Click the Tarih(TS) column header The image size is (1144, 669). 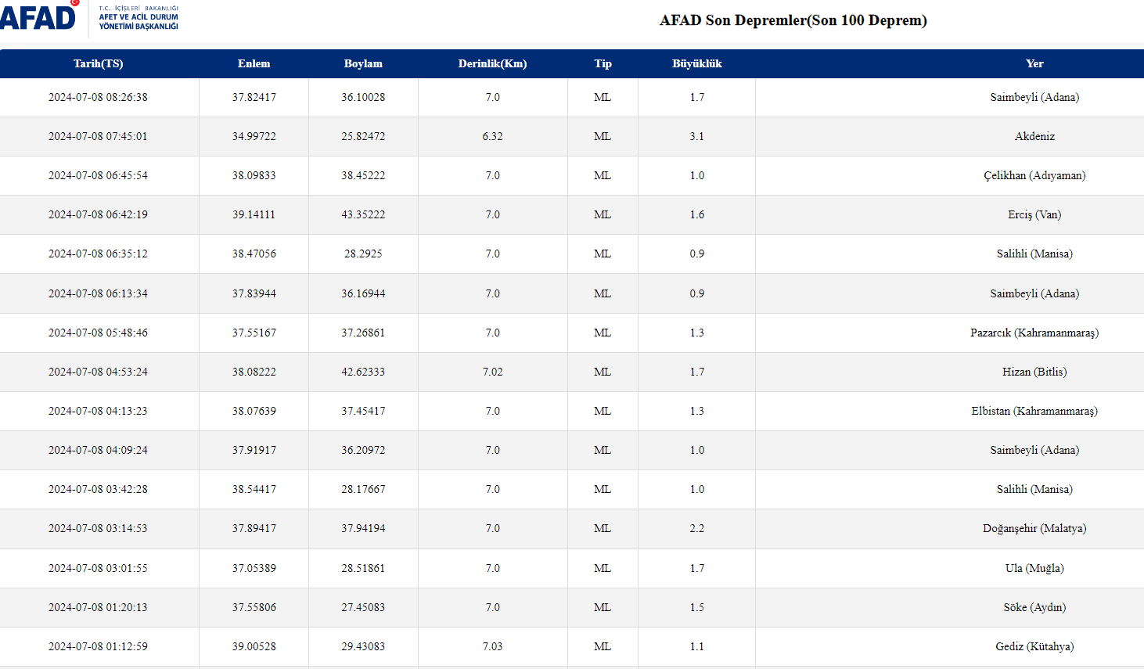(99, 63)
